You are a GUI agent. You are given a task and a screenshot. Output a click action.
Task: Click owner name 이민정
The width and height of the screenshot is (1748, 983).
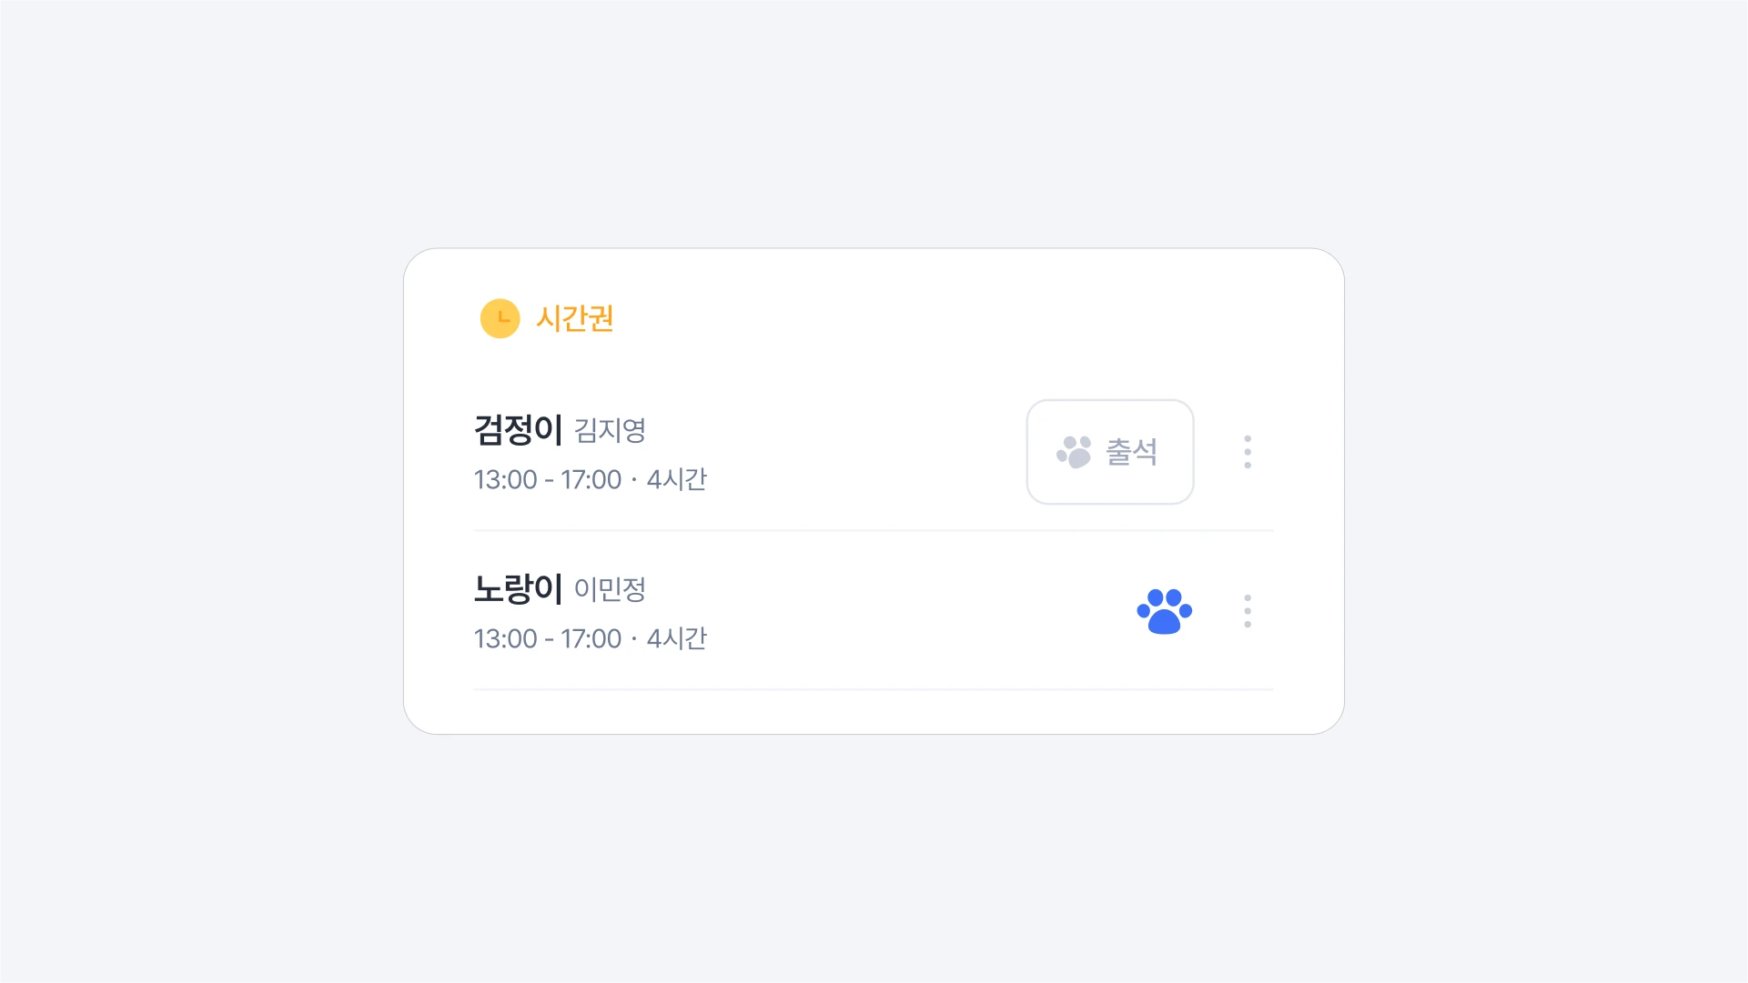click(610, 589)
